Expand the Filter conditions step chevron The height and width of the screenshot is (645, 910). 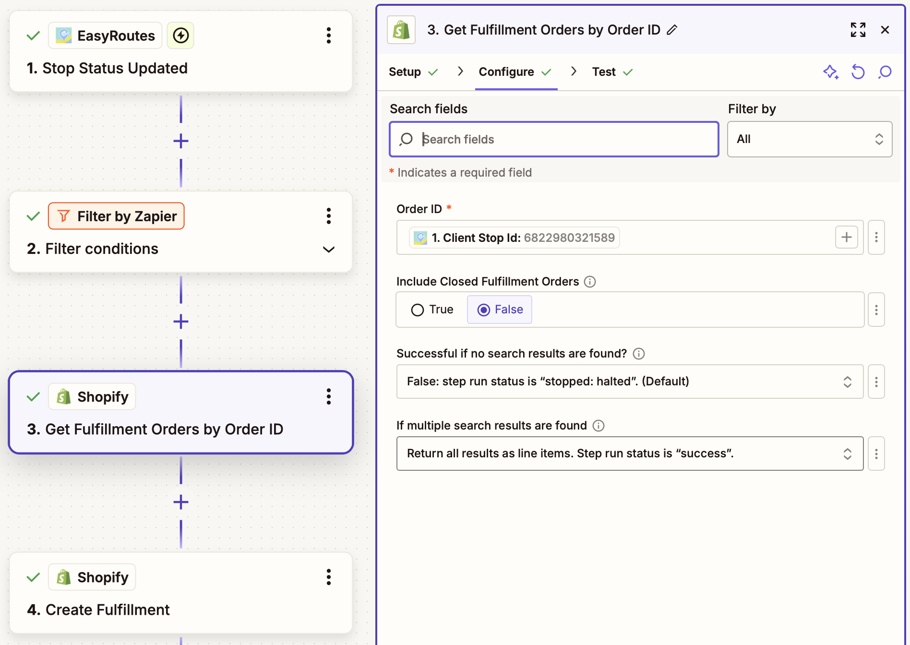pos(329,249)
